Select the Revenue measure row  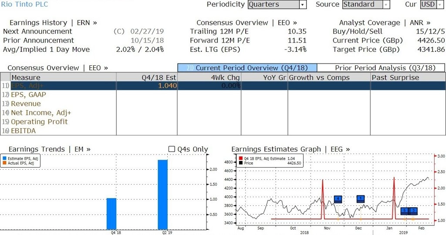coord(223,104)
